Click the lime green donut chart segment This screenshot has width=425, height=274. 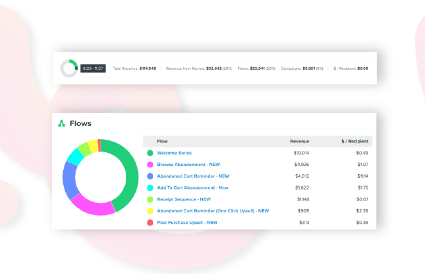click(85, 149)
